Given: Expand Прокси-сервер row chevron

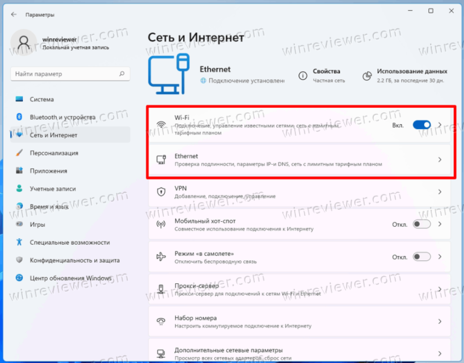Looking at the screenshot, I should point(439,289).
